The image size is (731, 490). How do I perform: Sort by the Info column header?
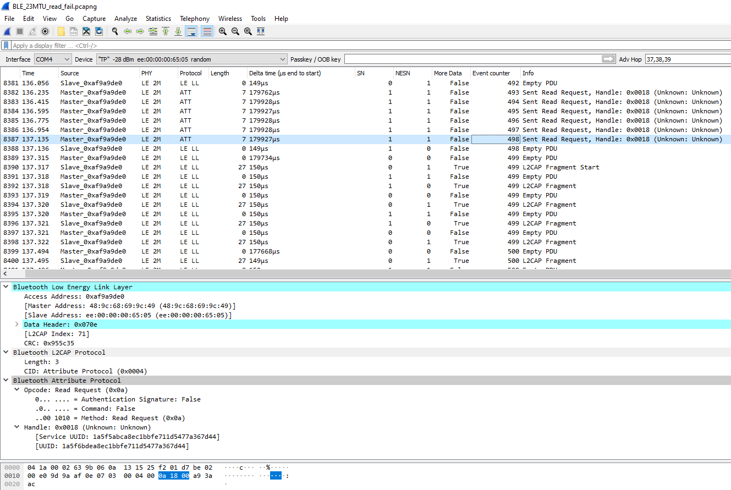point(625,73)
